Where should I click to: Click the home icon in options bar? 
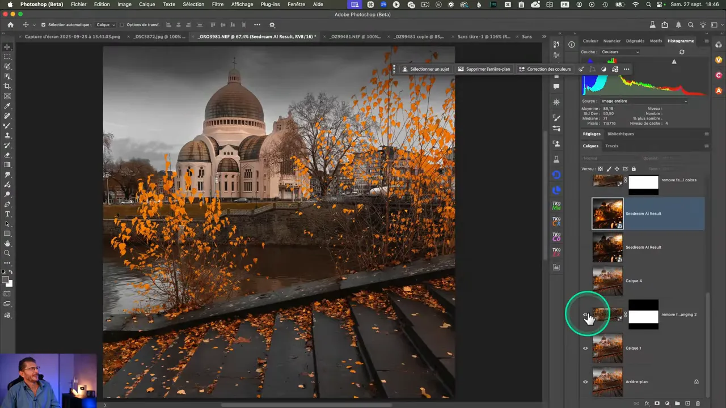click(x=10, y=25)
